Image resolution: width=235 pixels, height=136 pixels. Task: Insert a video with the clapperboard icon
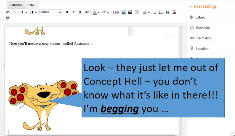[x=130, y=12]
